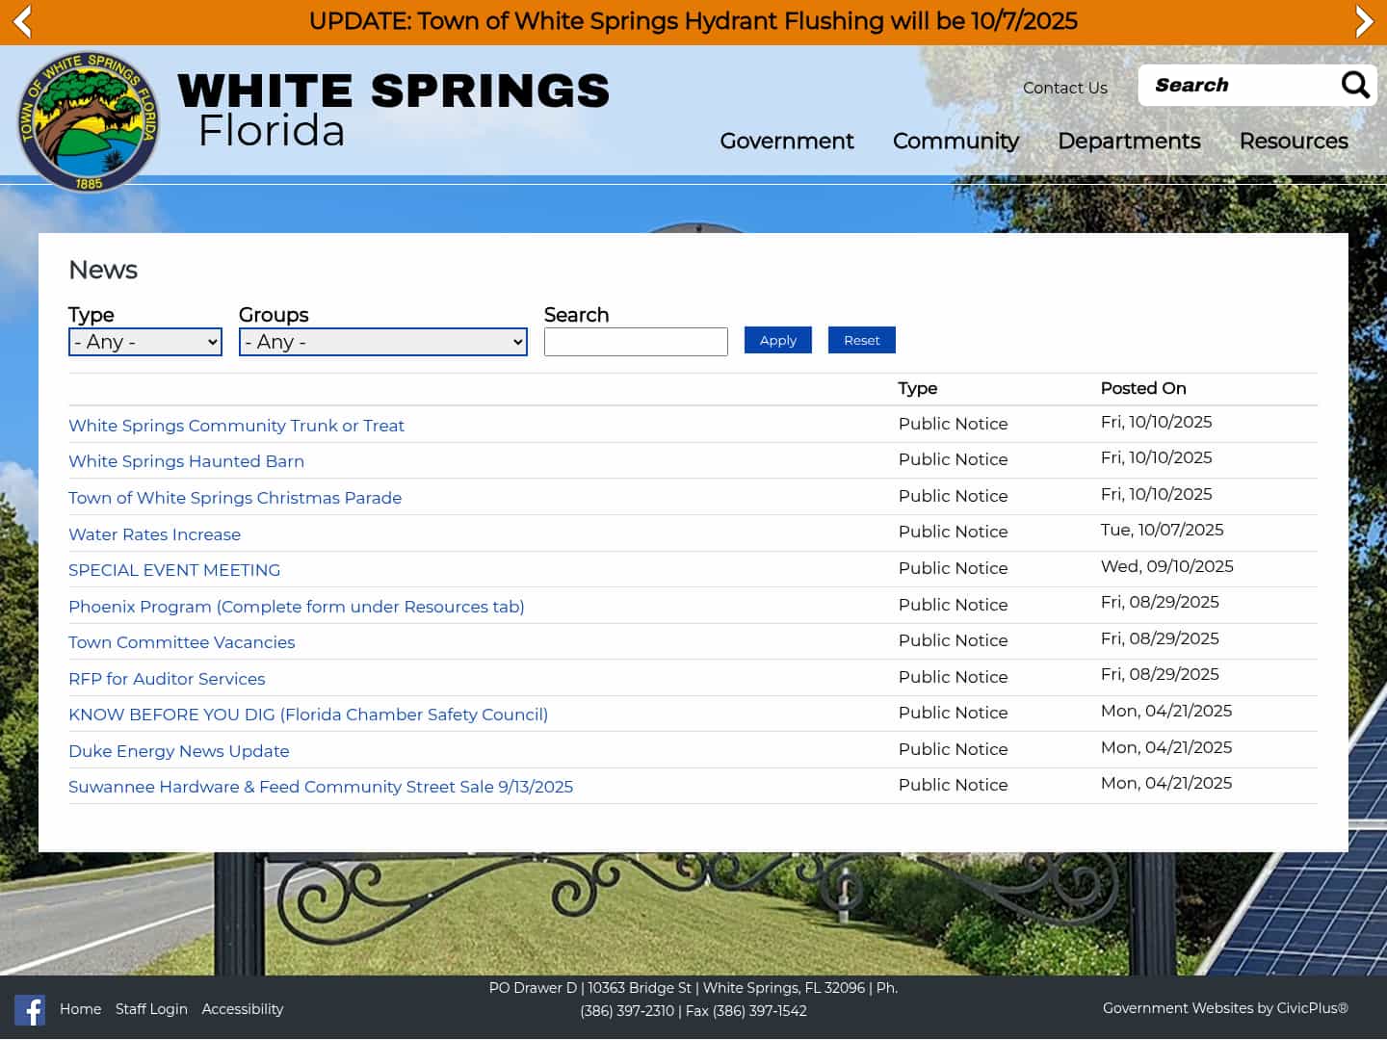Open White Springs Haunted Barn notice
The image size is (1387, 1040).
186,461
